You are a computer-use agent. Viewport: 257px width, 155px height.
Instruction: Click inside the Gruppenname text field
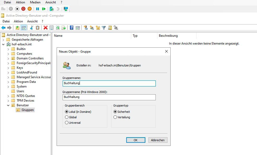(109, 83)
